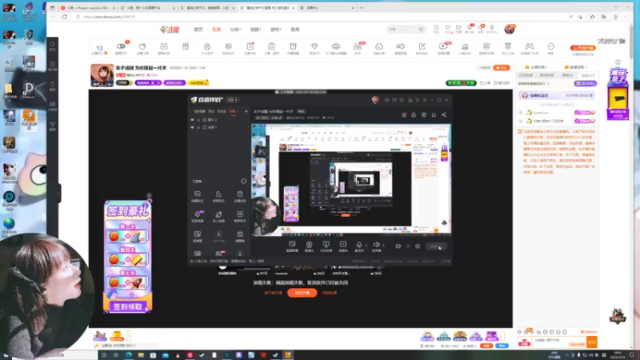Click the headset support icon in companion titlebar
This screenshot has width=640, height=360.
pos(386,100)
